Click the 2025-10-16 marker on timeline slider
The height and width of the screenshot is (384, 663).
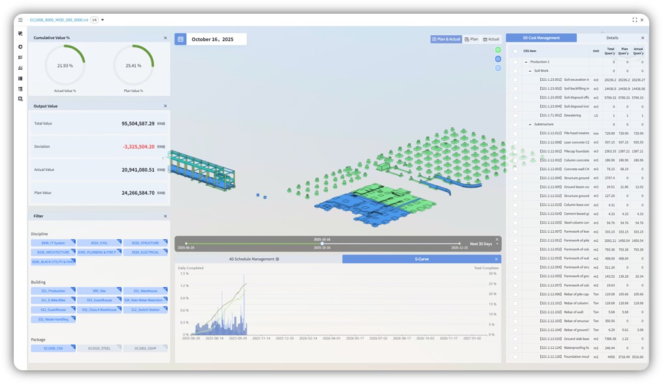[x=322, y=243]
